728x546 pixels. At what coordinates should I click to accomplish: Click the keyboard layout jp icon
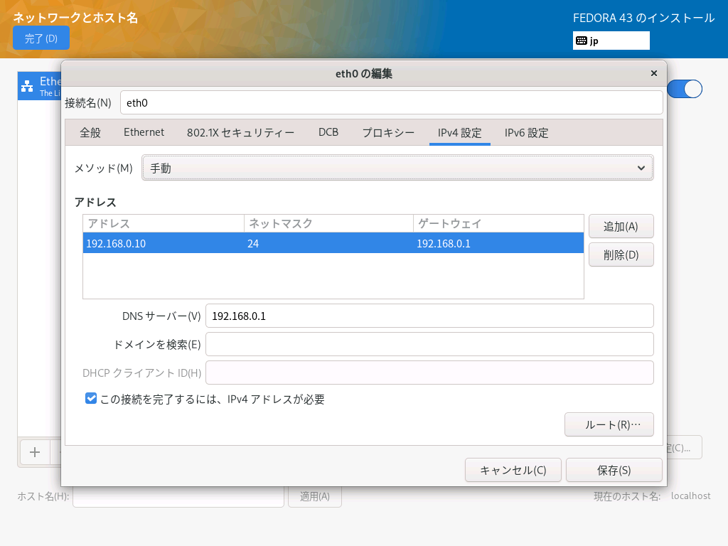tap(582, 41)
